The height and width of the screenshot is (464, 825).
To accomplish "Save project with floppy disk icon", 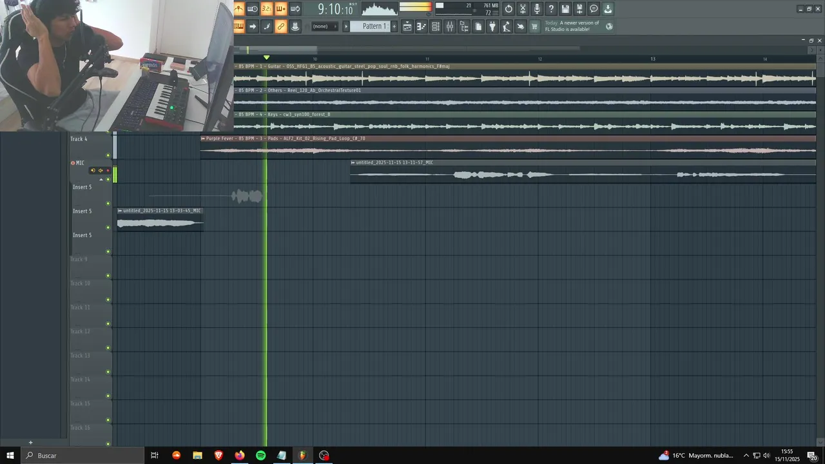I will (565, 9).
